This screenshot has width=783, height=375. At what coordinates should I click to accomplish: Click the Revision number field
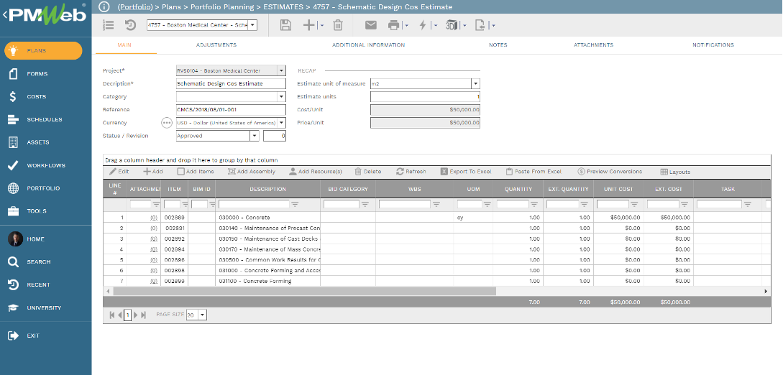coord(275,136)
